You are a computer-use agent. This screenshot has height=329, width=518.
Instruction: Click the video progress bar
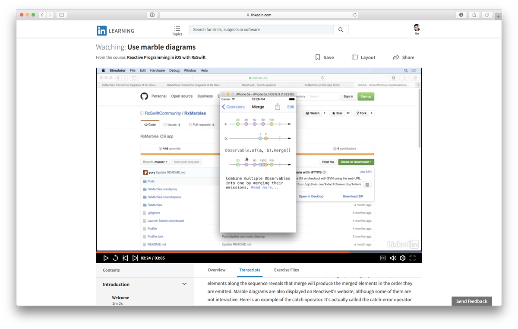(259, 252)
